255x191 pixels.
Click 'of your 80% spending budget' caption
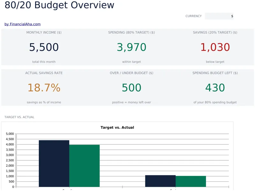coord(215,102)
